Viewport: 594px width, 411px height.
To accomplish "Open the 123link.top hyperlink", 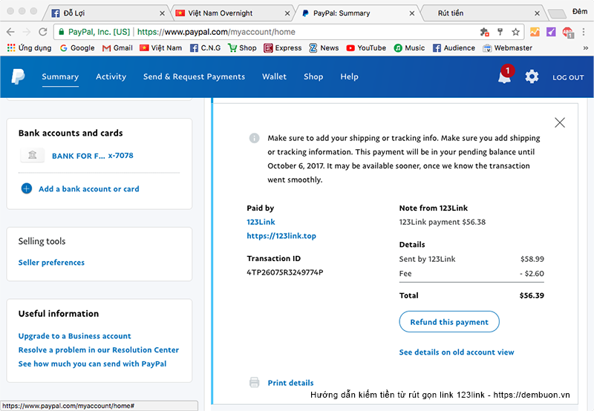I will coord(281,236).
